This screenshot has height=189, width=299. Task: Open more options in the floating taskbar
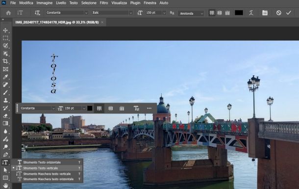point(149,108)
